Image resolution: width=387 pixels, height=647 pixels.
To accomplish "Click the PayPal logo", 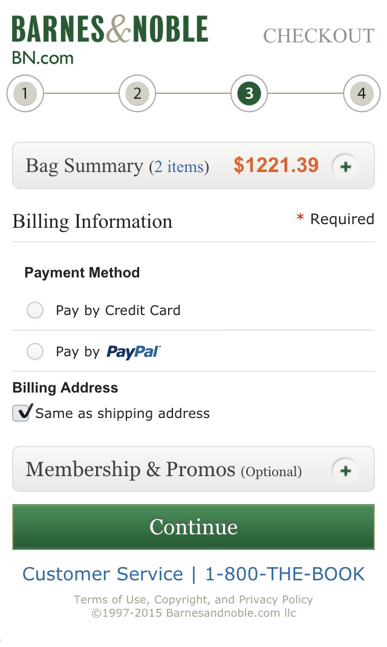I will pos(134,352).
